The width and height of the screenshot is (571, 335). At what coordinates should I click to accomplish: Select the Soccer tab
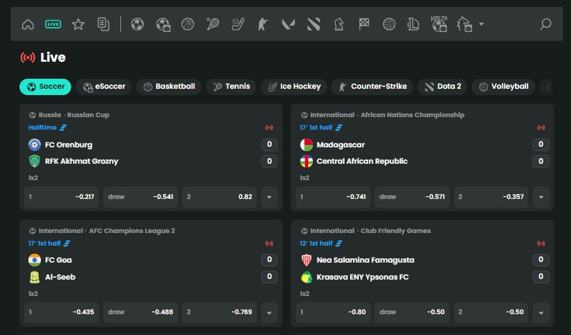45,87
